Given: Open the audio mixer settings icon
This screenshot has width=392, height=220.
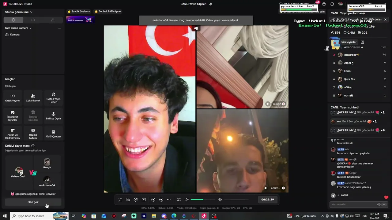Looking at the screenshot, I should coord(179,200).
